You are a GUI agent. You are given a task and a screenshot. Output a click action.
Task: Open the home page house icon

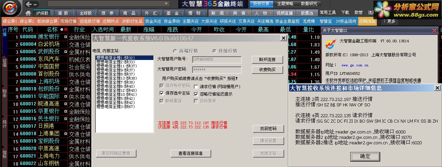[29, 13]
